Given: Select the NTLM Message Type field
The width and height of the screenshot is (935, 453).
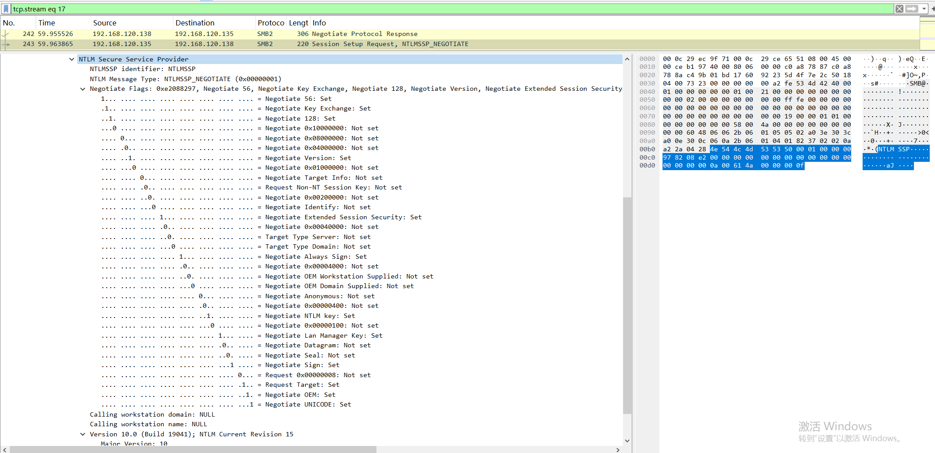Looking at the screenshot, I should click(x=185, y=79).
